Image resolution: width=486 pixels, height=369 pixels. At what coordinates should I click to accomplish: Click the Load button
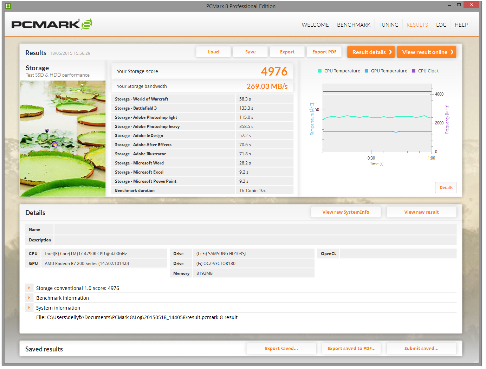[x=213, y=52]
